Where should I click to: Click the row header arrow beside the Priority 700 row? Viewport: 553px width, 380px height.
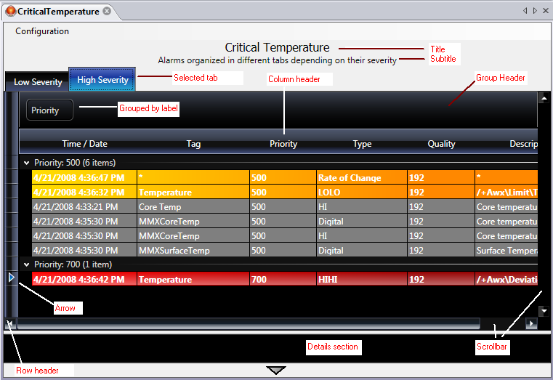click(x=11, y=278)
